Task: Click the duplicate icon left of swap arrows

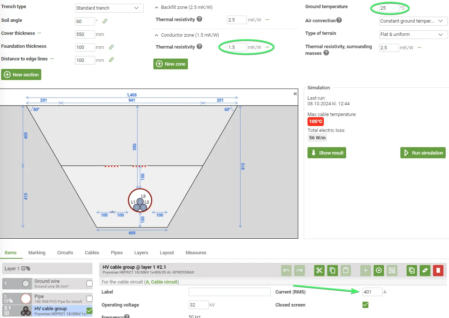Action: coord(411,271)
